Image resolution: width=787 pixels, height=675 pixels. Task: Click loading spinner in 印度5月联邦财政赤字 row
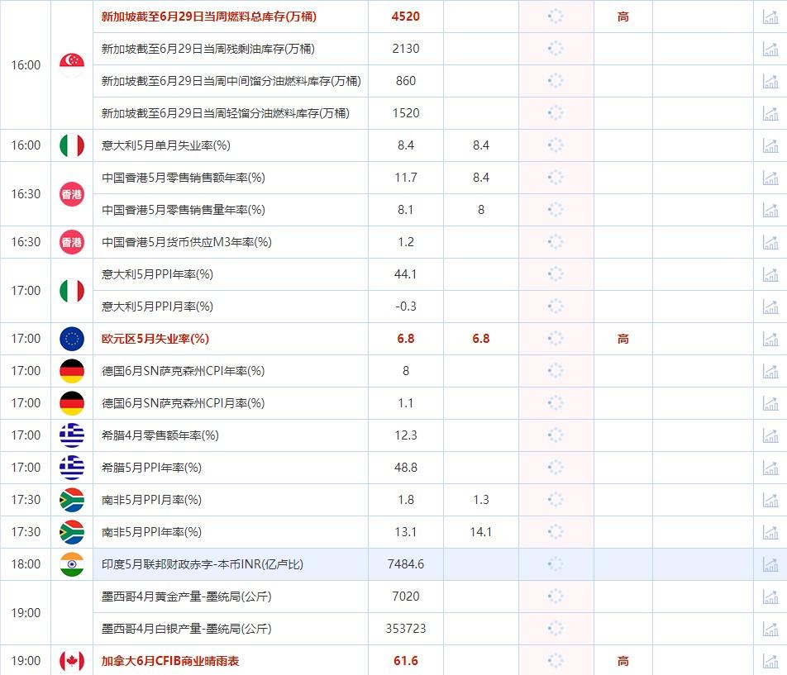[x=556, y=564]
